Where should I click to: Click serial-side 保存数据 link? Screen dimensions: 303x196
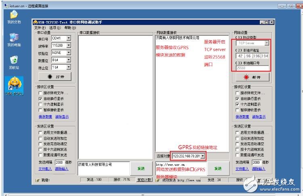click(46, 117)
